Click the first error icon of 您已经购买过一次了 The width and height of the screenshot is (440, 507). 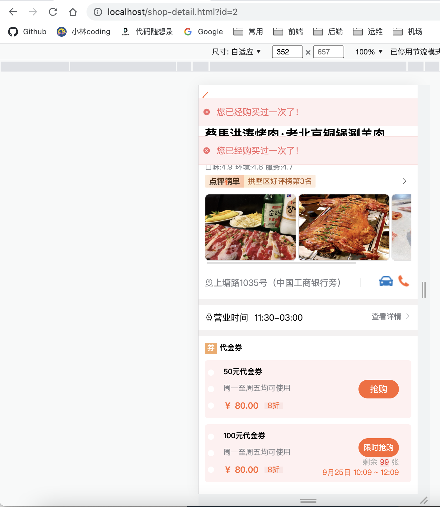pos(207,112)
